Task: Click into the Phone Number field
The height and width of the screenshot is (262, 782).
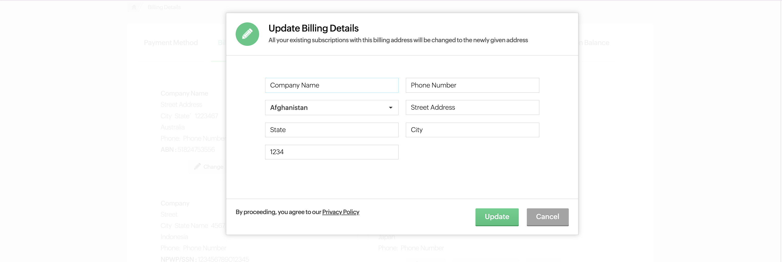Action: pos(472,85)
